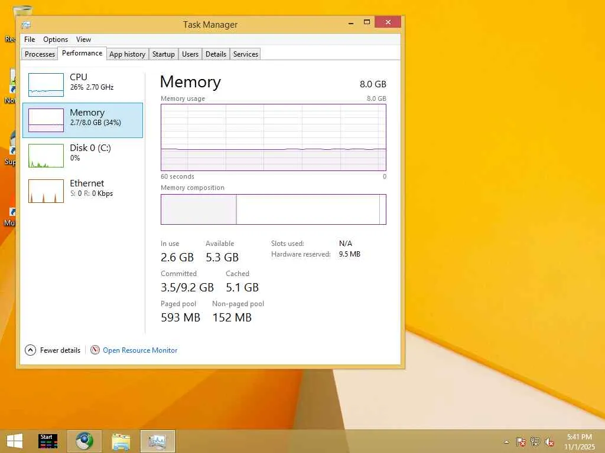Click the Task Manager title bar icon
The width and height of the screenshot is (605, 453).
pyautogui.click(x=26, y=25)
